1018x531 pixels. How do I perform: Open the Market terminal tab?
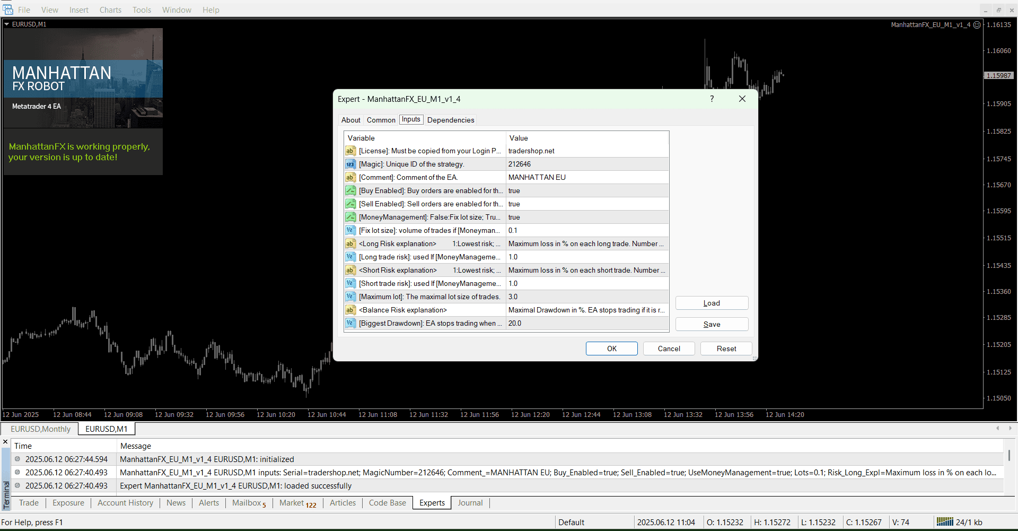point(297,503)
